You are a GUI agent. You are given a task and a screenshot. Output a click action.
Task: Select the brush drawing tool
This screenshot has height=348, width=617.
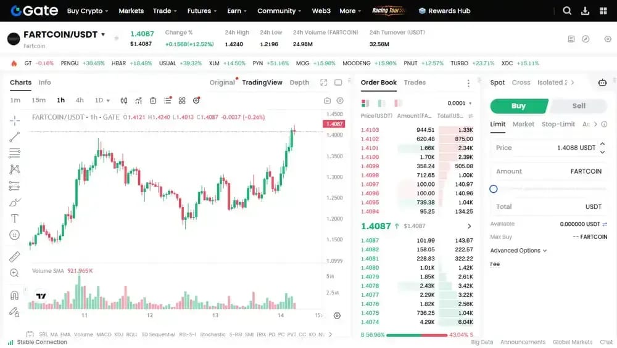point(15,202)
